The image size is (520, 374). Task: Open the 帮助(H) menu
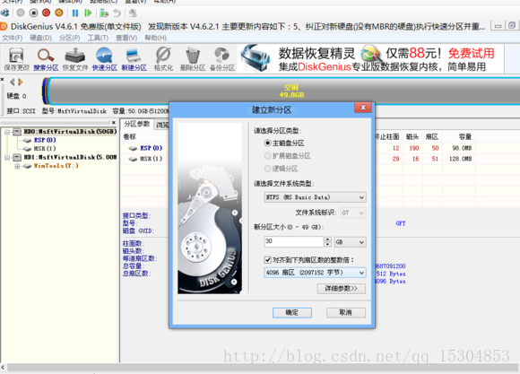(x=155, y=38)
